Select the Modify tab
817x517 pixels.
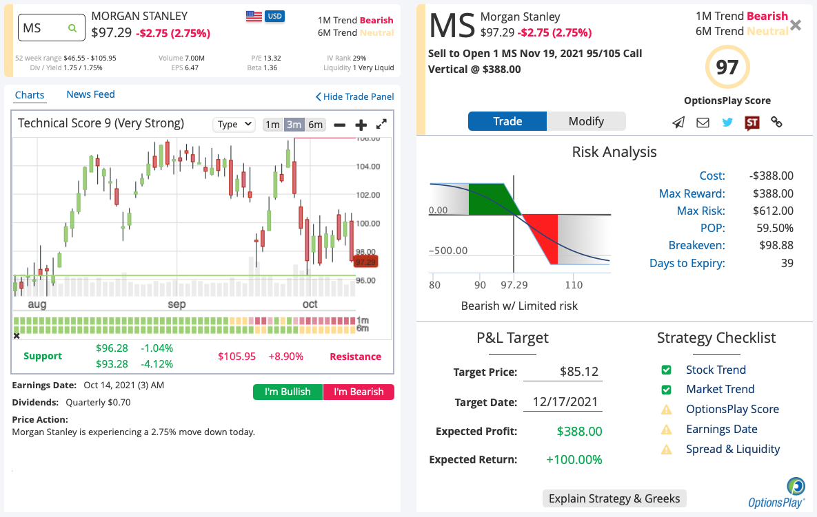(x=586, y=121)
